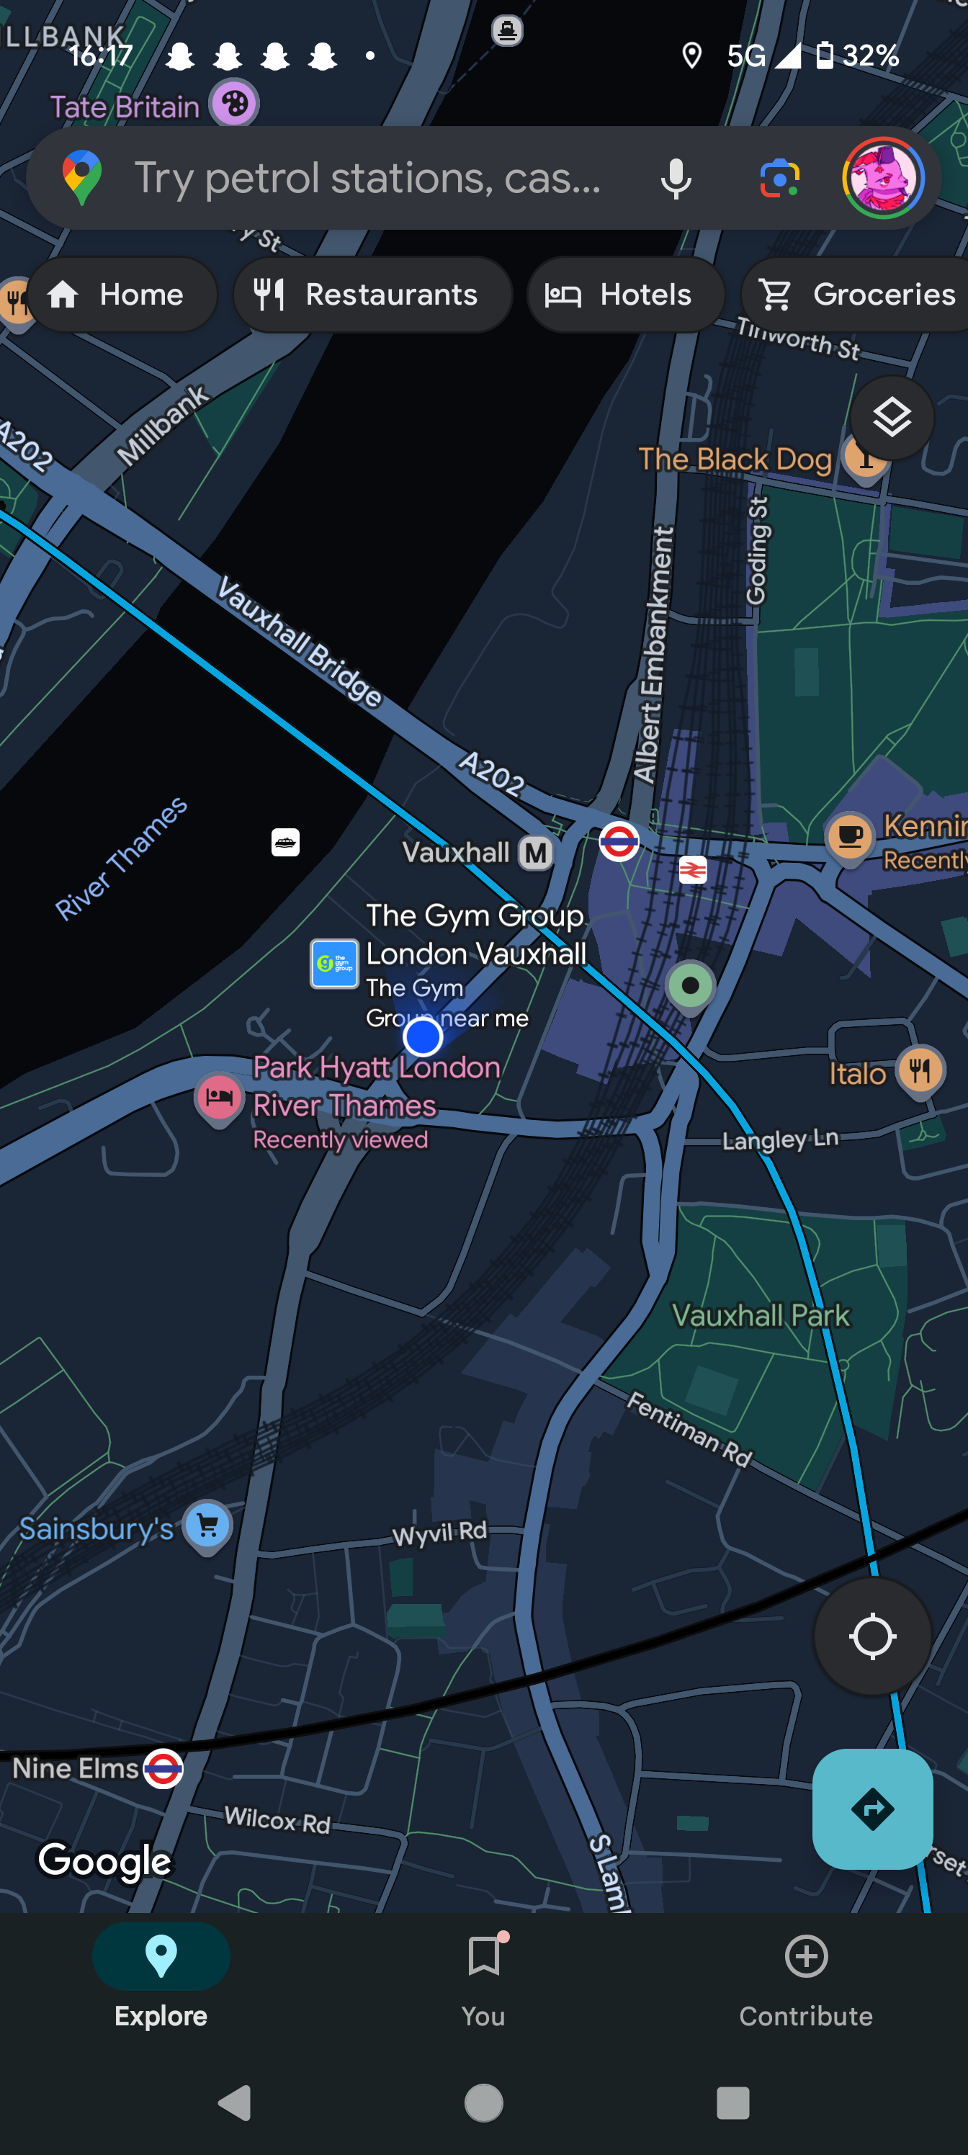Viewport: 968px width, 2155px height.
Task: Open the map layers button
Action: [x=892, y=418]
